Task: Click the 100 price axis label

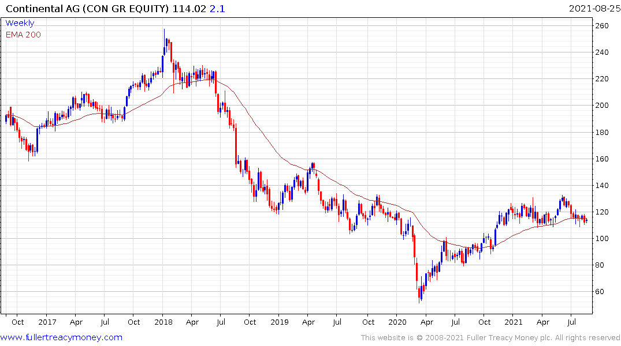Action: point(602,238)
